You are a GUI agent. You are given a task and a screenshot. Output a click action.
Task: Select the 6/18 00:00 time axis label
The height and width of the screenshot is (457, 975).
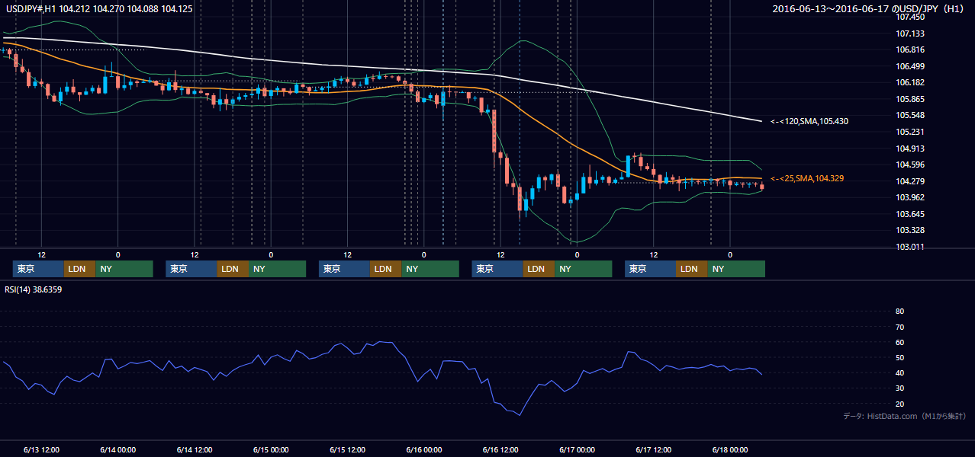730,449
